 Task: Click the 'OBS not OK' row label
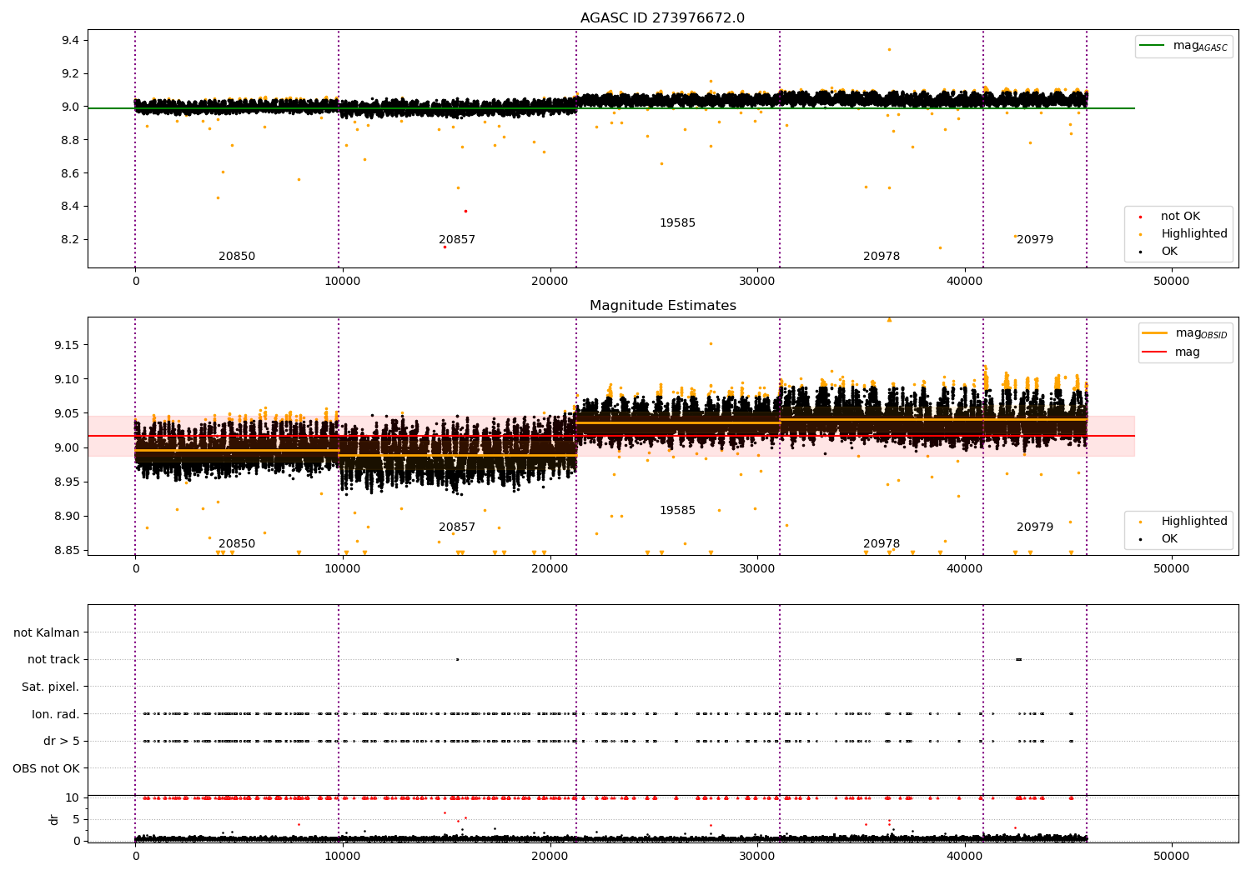[47, 768]
